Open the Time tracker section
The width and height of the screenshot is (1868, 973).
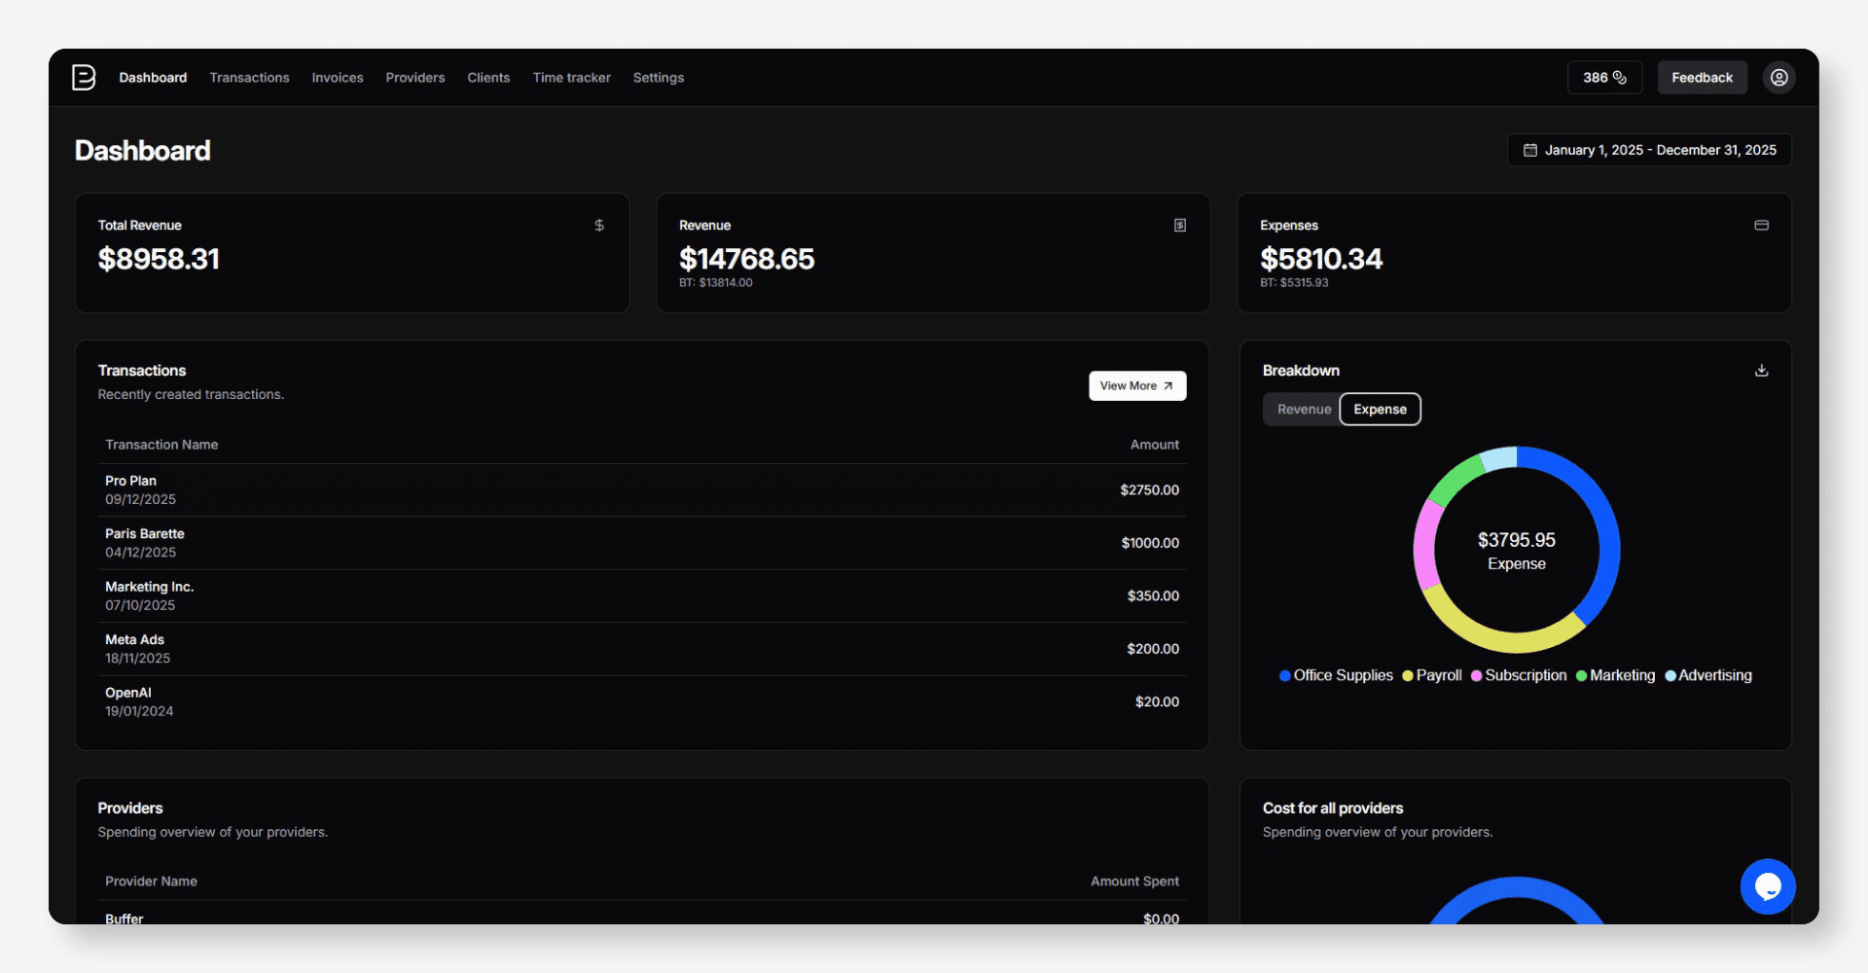pos(571,77)
